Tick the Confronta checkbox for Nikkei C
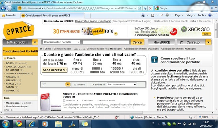 pos(64,100)
